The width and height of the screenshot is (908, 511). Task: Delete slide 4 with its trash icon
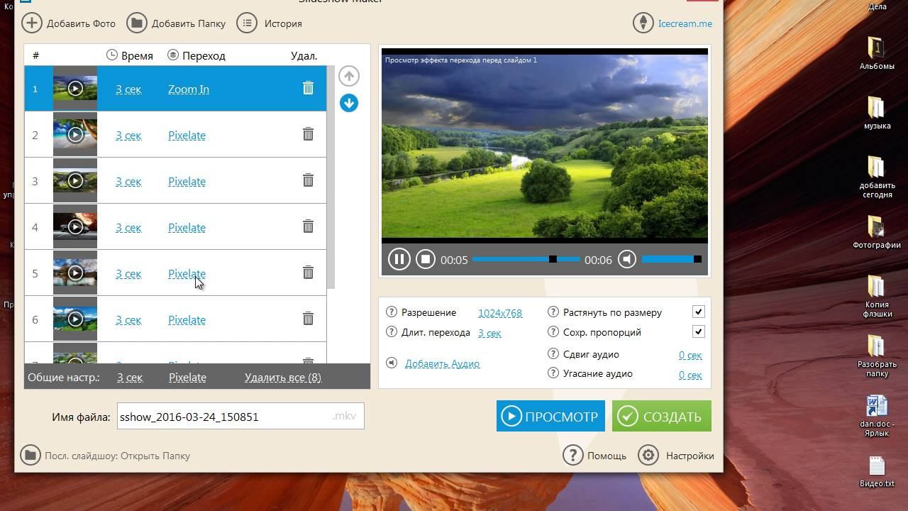pos(308,226)
